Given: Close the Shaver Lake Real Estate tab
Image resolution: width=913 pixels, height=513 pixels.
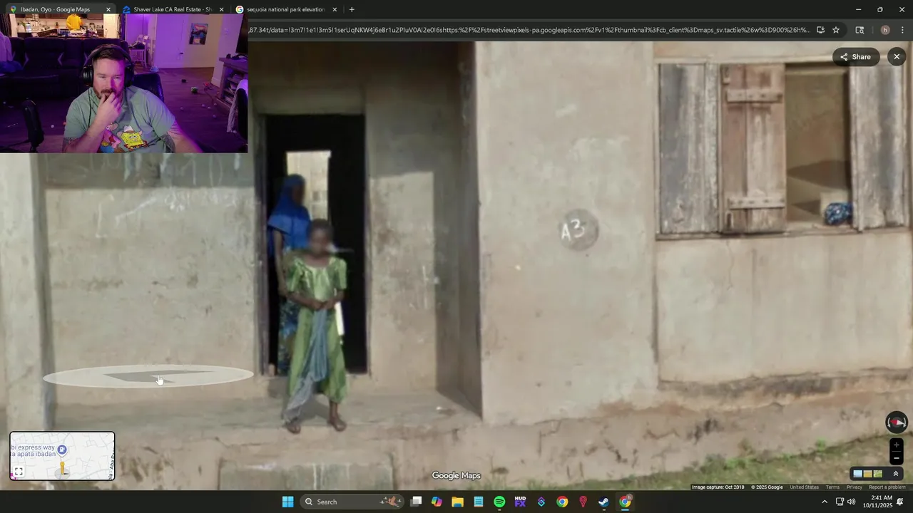Looking at the screenshot, I should (x=221, y=9).
